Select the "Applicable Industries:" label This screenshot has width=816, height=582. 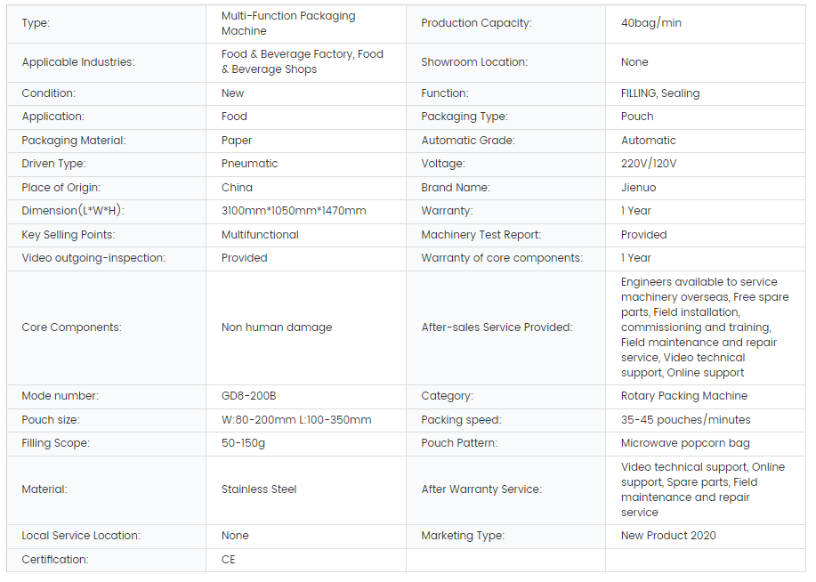[78, 62]
